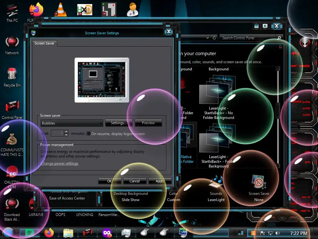Click the Sounds LaserLight music notes icon
Screen dimensions: 318x239
(x=216, y=182)
